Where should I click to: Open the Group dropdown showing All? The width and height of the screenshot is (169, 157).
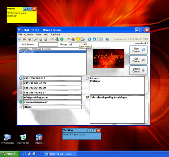pos(78,44)
